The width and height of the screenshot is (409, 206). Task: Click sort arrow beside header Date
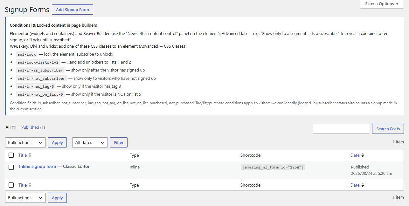click(x=363, y=155)
